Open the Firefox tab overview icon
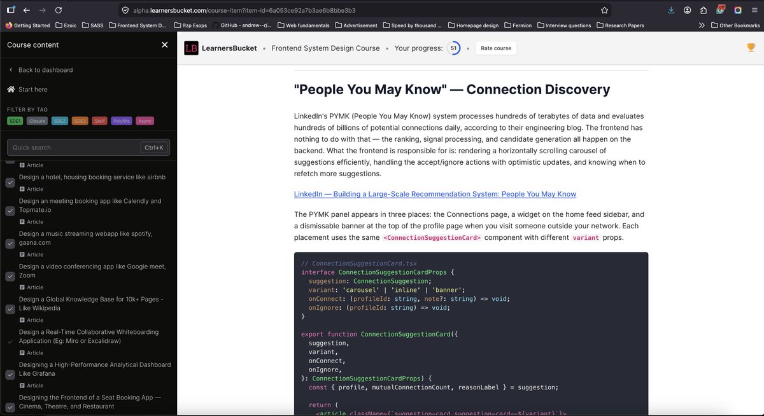This screenshot has height=416, width=764. click(11, 10)
